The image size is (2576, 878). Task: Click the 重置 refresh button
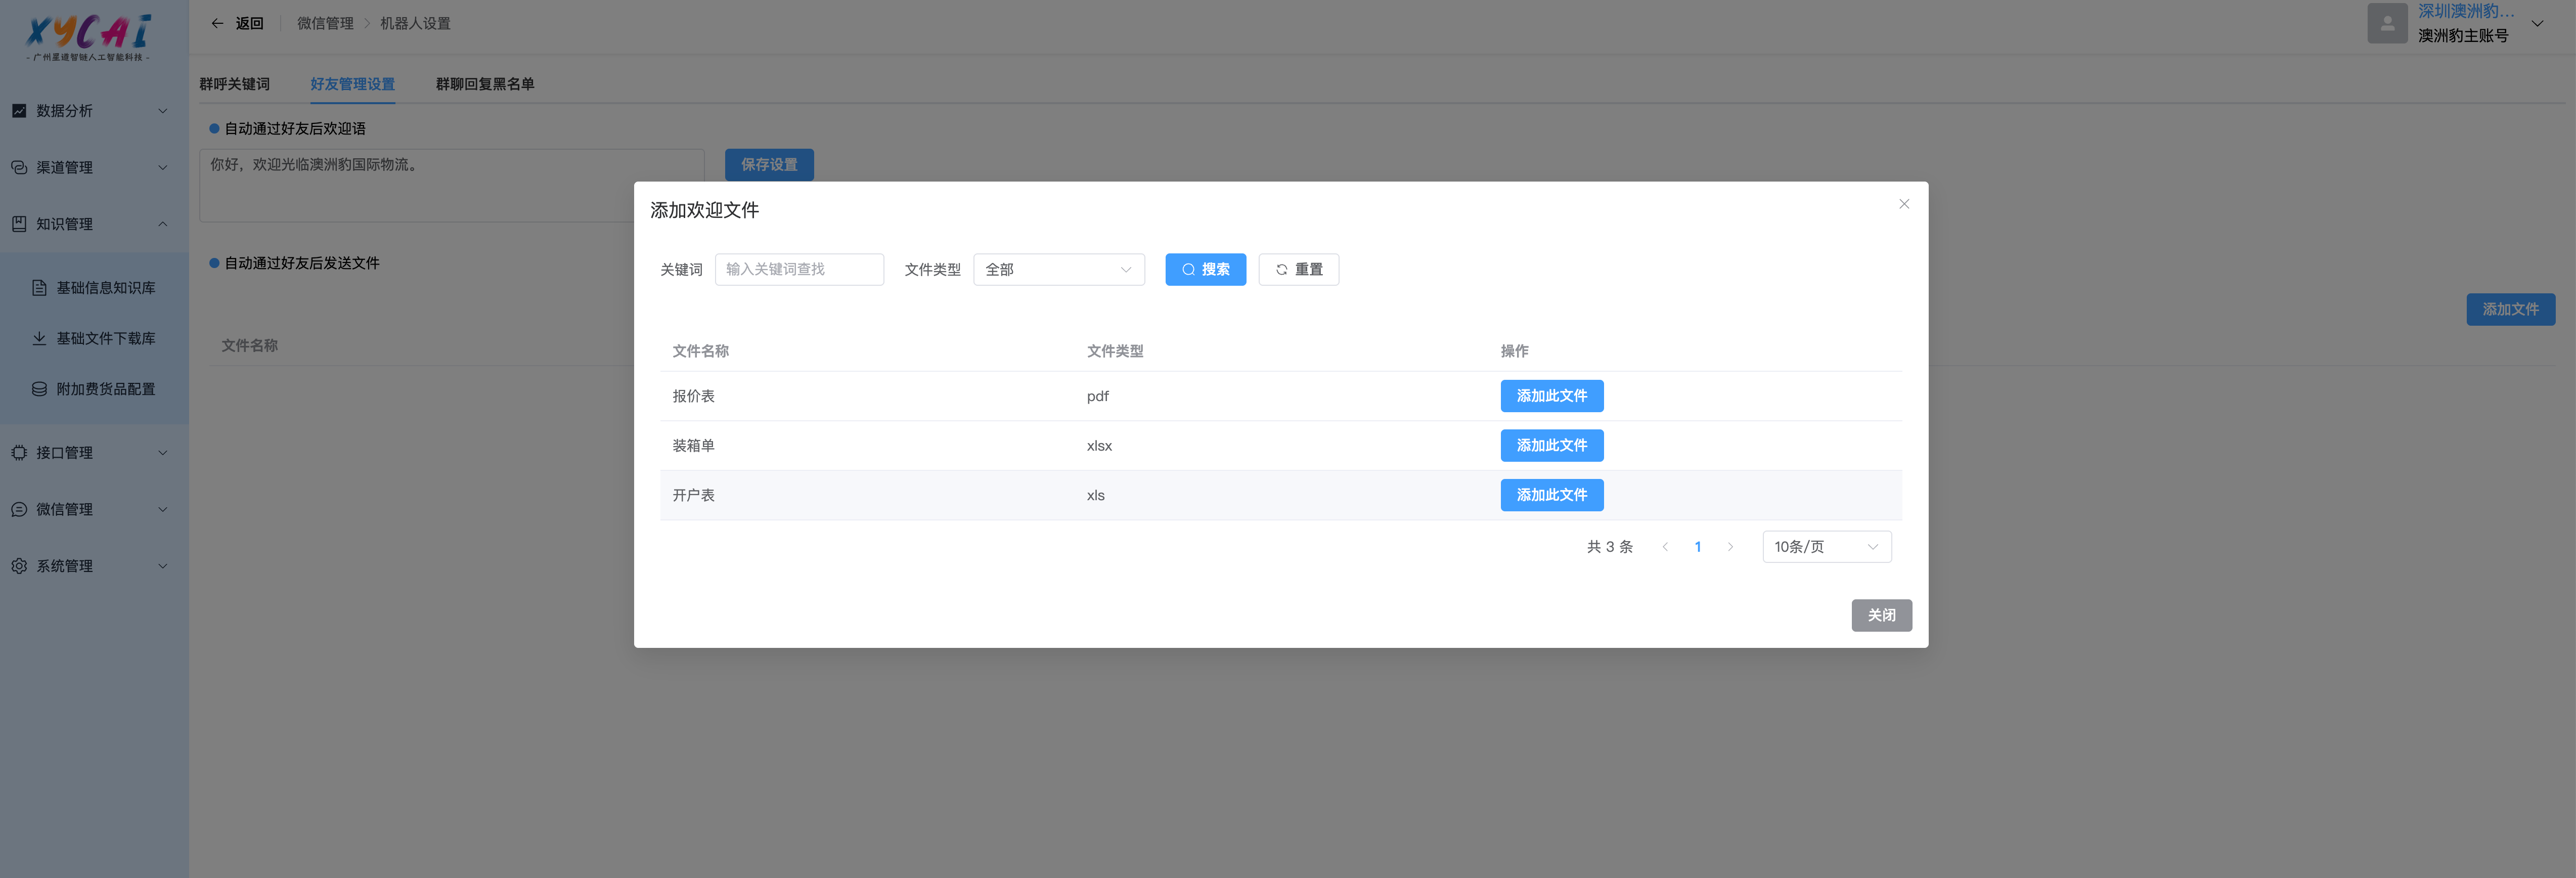pos(1298,269)
